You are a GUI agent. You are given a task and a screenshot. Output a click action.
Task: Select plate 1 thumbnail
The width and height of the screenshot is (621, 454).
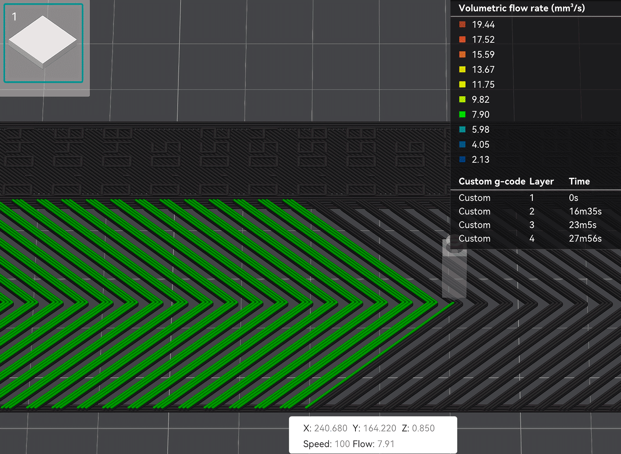pos(43,43)
